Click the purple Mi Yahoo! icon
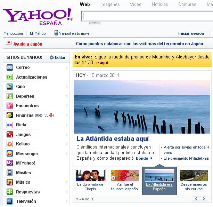The width and height of the screenshot is (213, 207). pos(10,163)
